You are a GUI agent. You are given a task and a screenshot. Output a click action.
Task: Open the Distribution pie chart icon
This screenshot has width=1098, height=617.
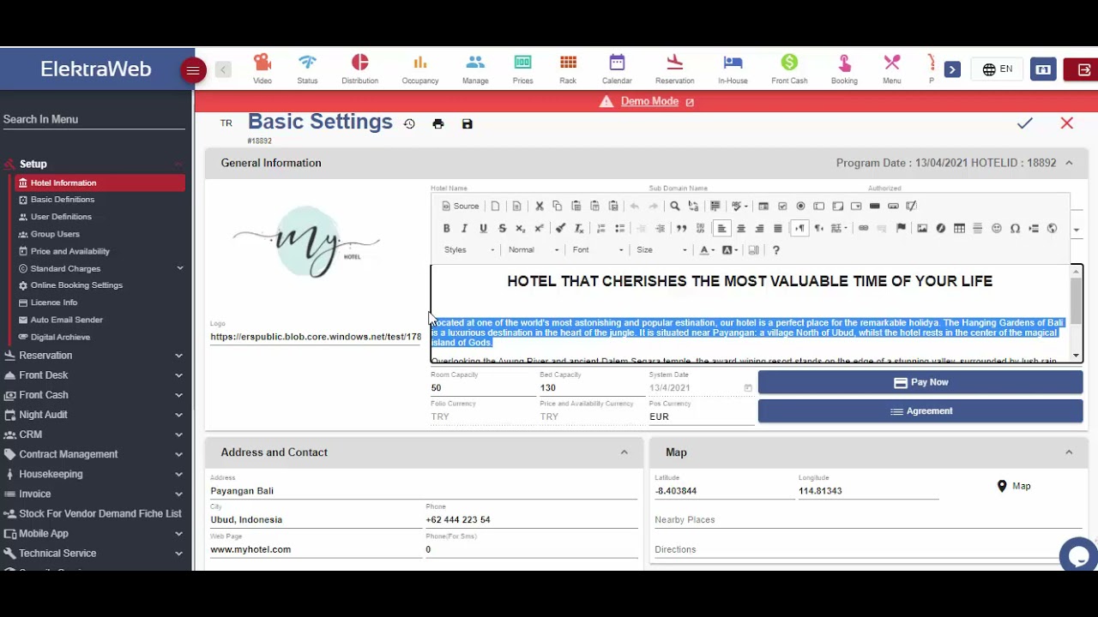[x=359, y=69]
